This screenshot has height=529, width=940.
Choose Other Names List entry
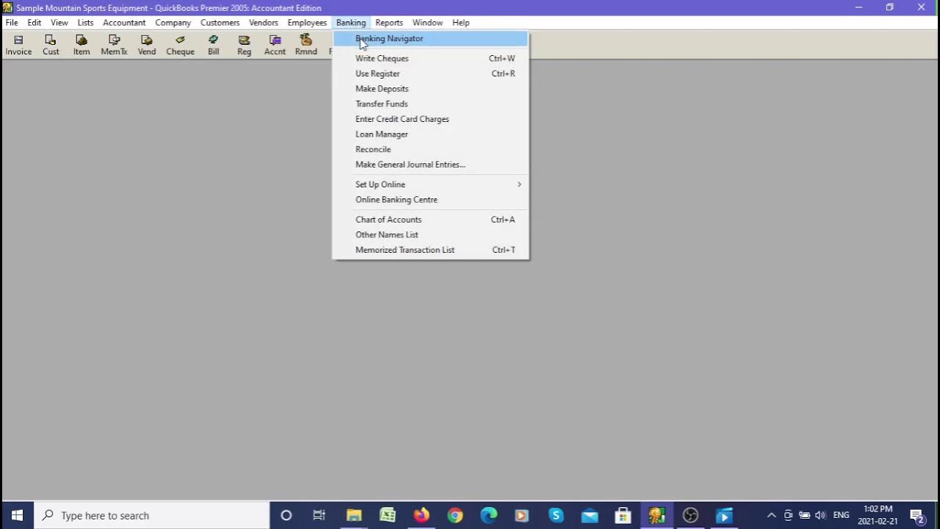click(x=430, y=235)
